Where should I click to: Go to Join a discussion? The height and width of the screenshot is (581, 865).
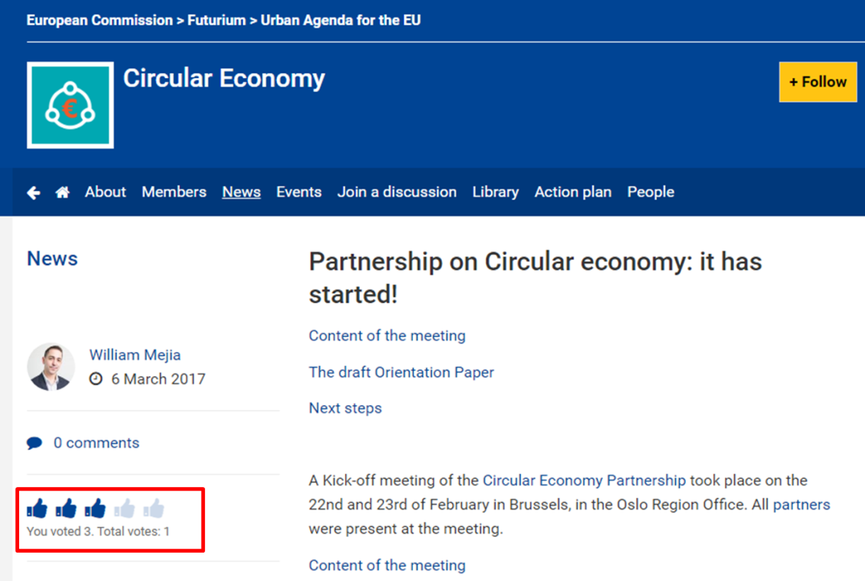coord(397,192)
